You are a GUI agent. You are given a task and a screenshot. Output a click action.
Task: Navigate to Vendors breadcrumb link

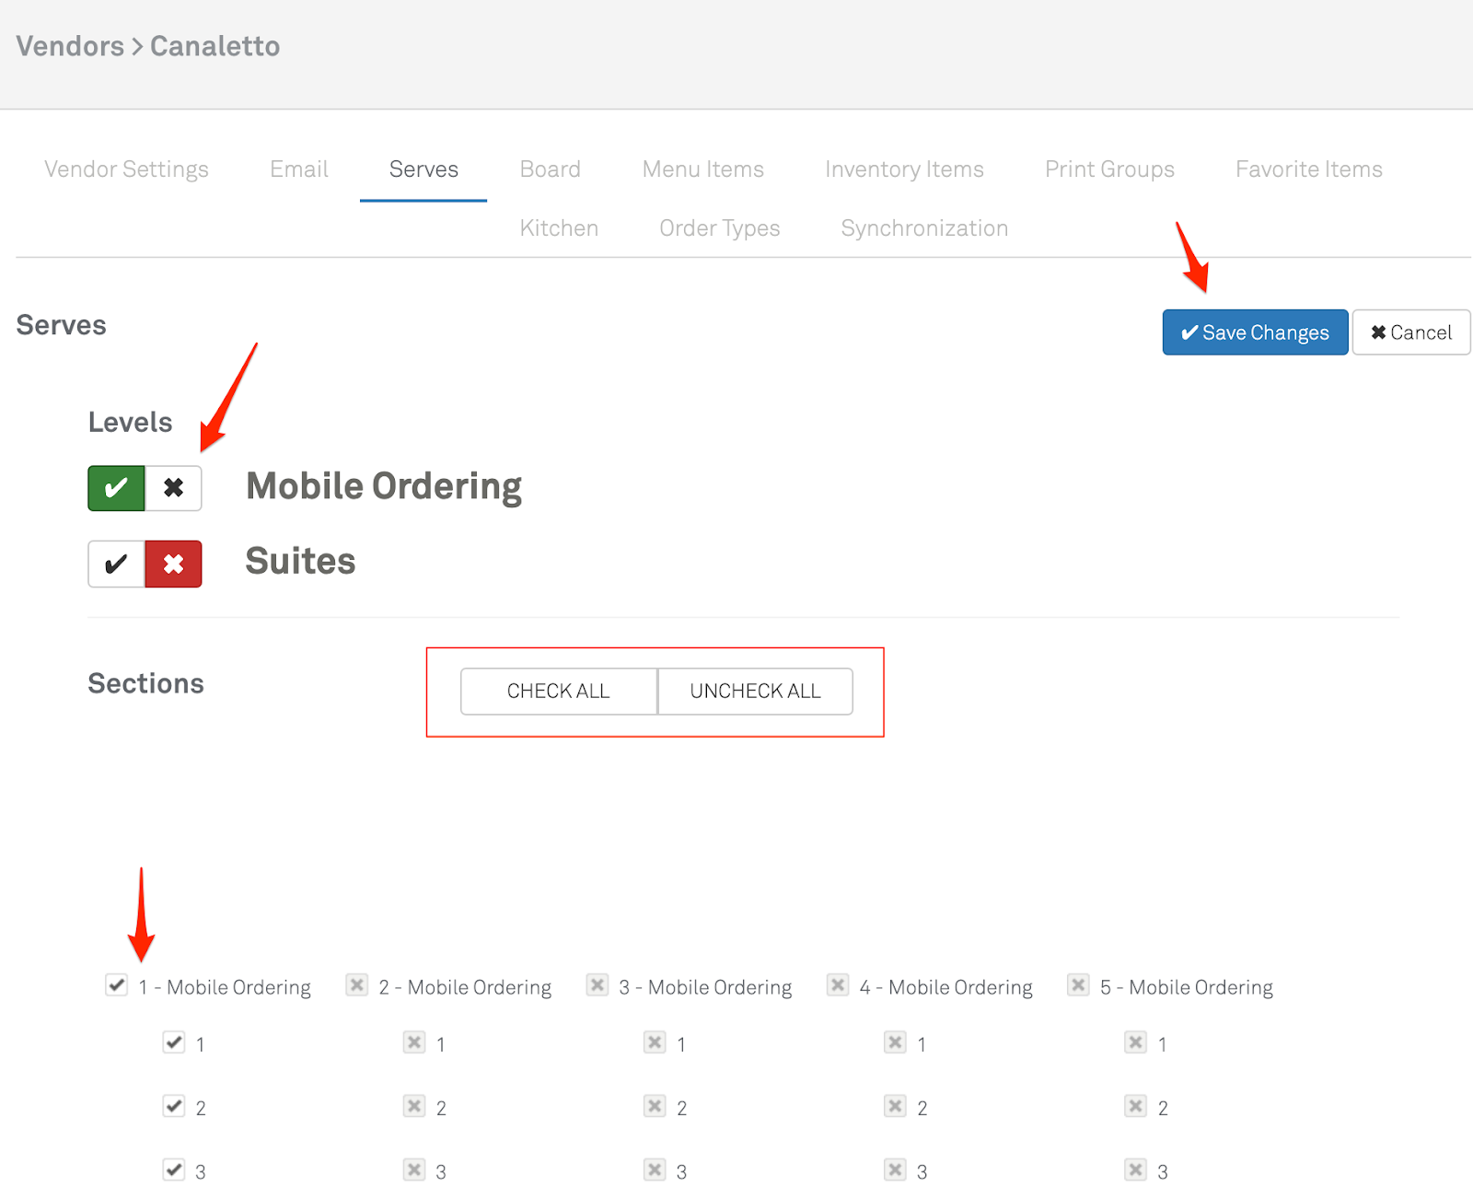click(x=70, y=46)
